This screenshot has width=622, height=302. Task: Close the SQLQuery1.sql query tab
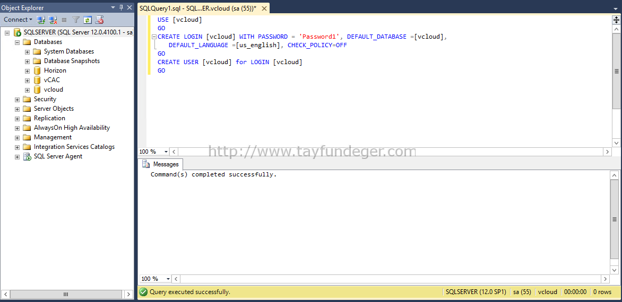[x=265, y=8]
